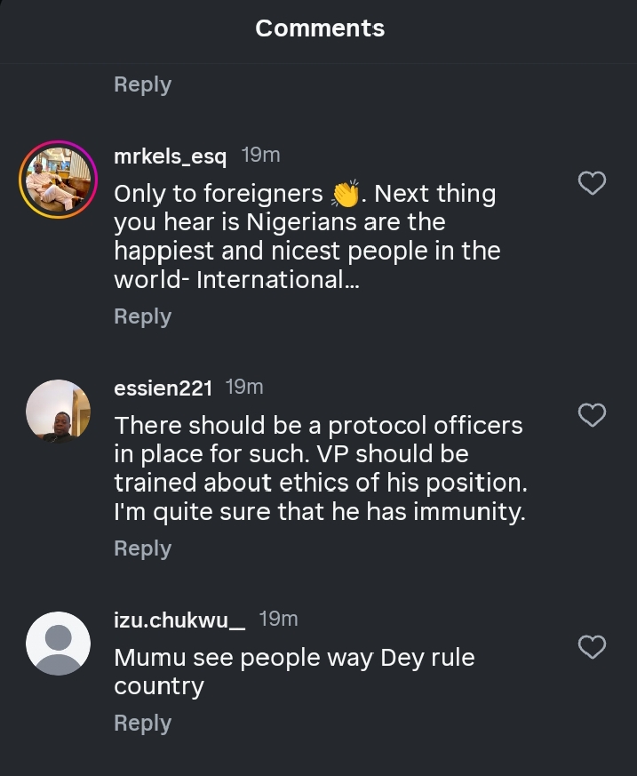
Task: Select the "Mumu see people way Dey rule country" comment
Action: (294, 672)
